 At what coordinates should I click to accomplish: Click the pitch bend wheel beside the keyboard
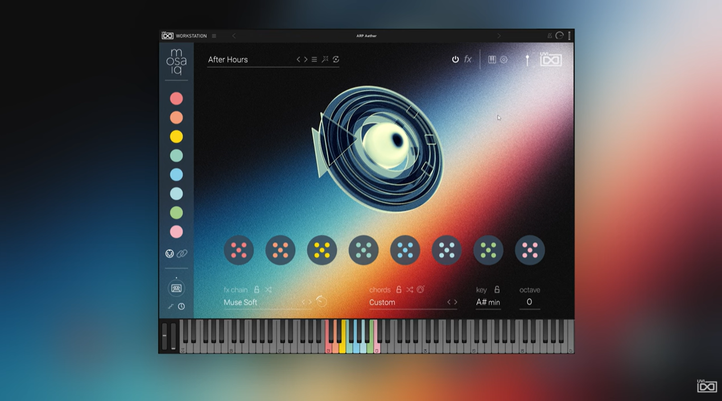(164, 336)
